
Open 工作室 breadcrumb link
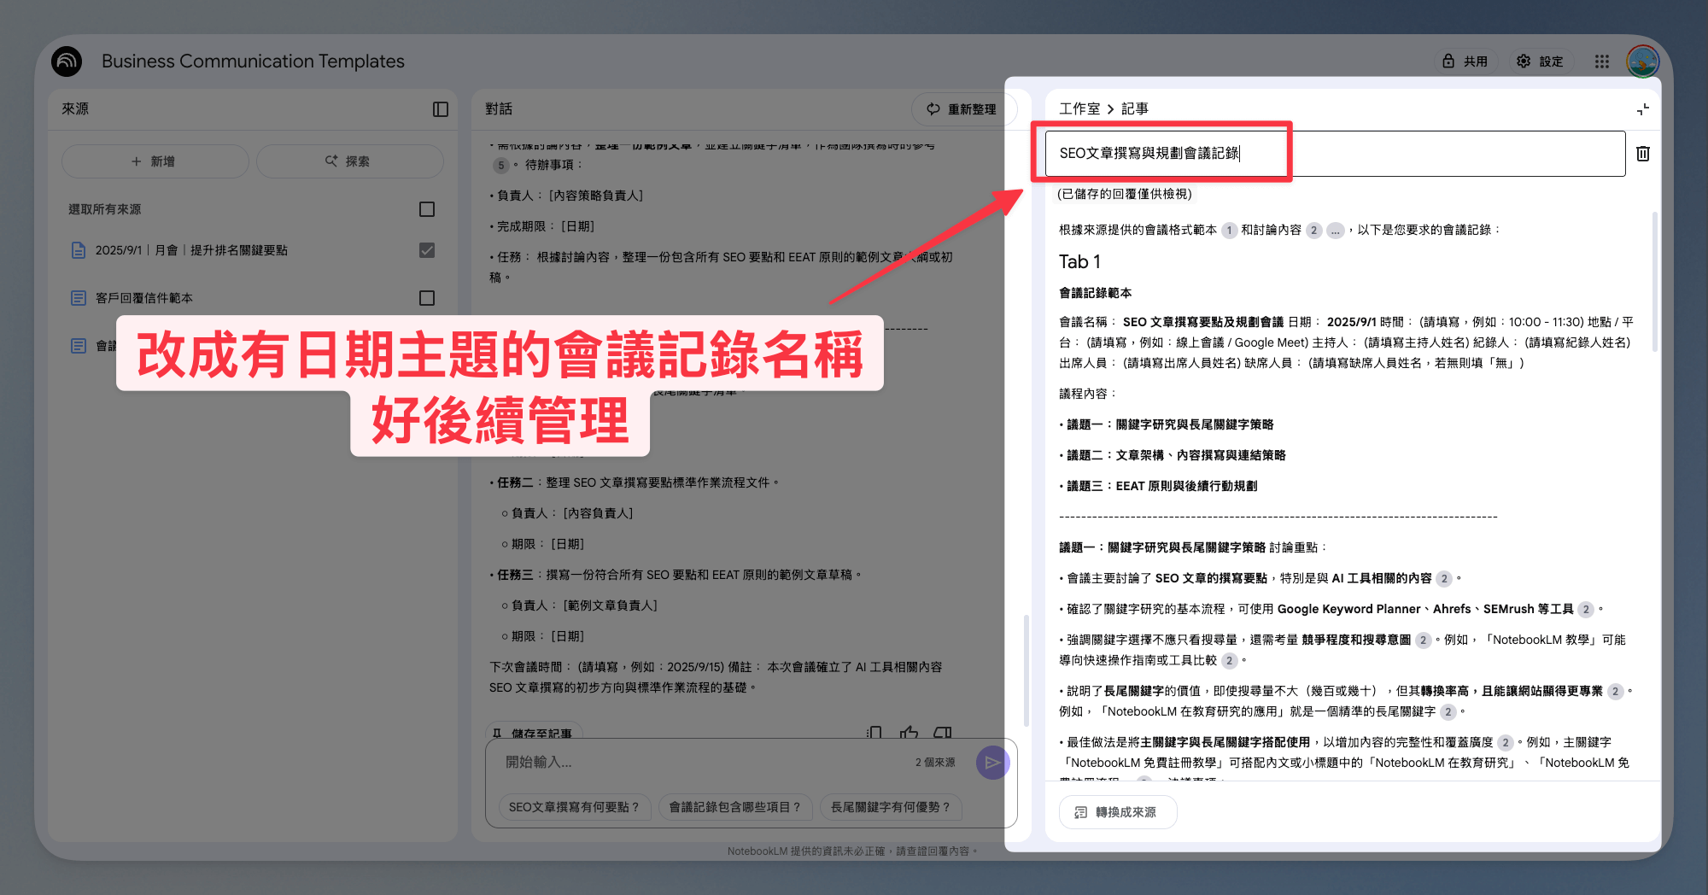(1079, 109)
